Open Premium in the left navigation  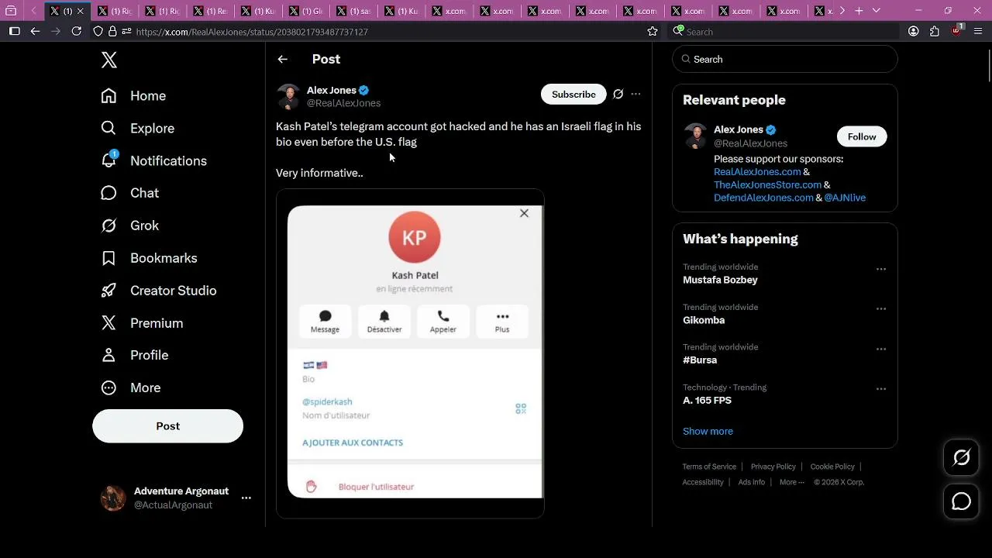(142, 323)
